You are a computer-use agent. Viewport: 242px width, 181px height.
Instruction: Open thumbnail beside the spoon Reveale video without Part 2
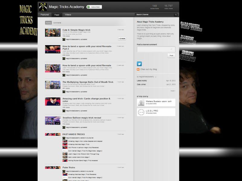(x=53, y=68)
